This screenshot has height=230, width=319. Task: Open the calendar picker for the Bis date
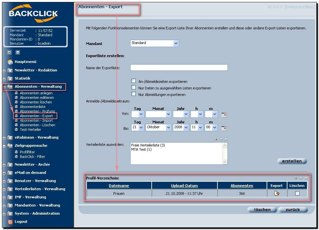pyautogui.click(x=224, y=128)
